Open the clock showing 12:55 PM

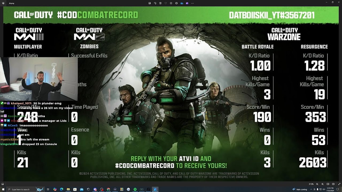coord(330,190)
